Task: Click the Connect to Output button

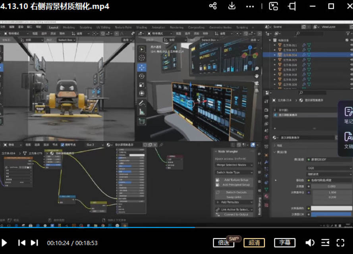Action: [234, 215]
